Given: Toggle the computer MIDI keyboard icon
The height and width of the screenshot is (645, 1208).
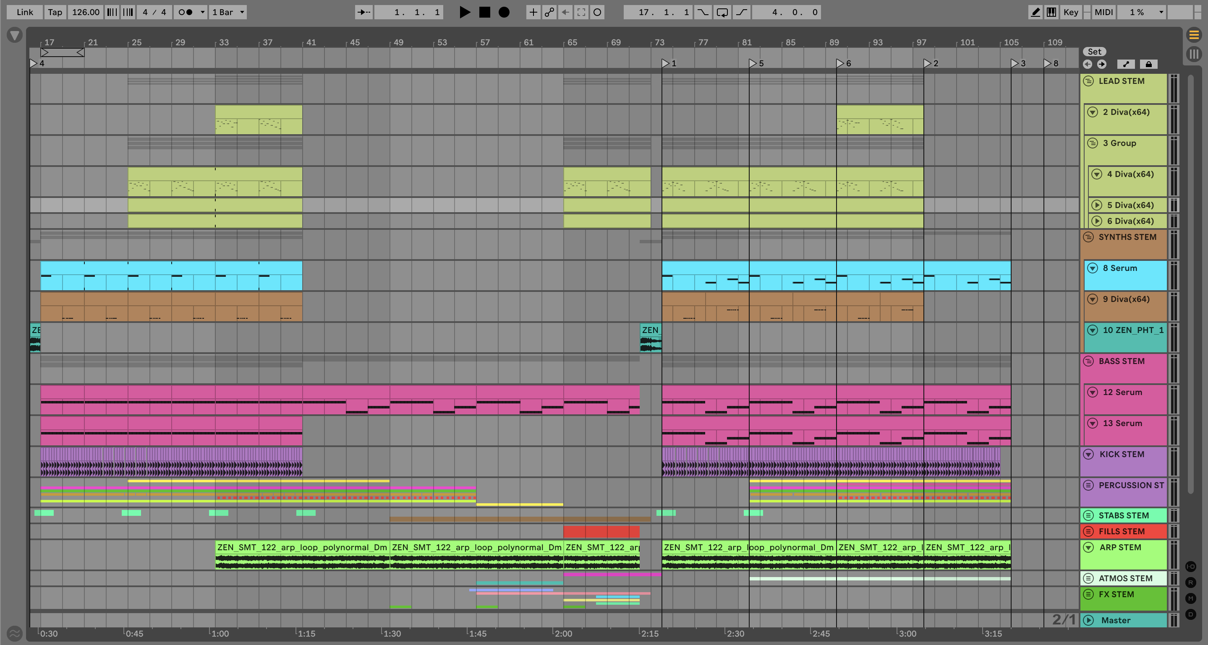Looking at the screenshot, I should (1051, 12).
